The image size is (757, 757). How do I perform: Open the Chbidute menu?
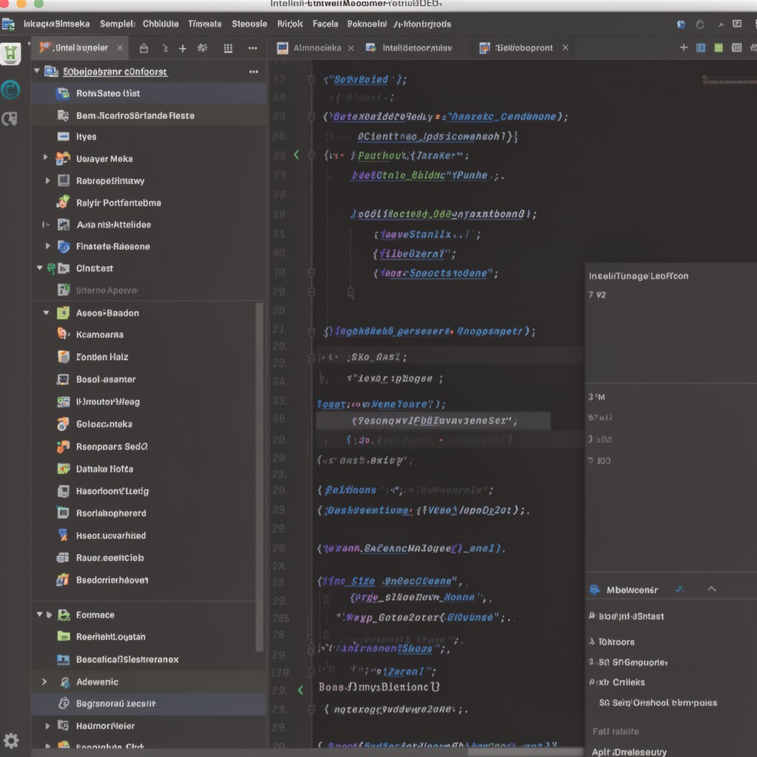[x=160, y=24]
